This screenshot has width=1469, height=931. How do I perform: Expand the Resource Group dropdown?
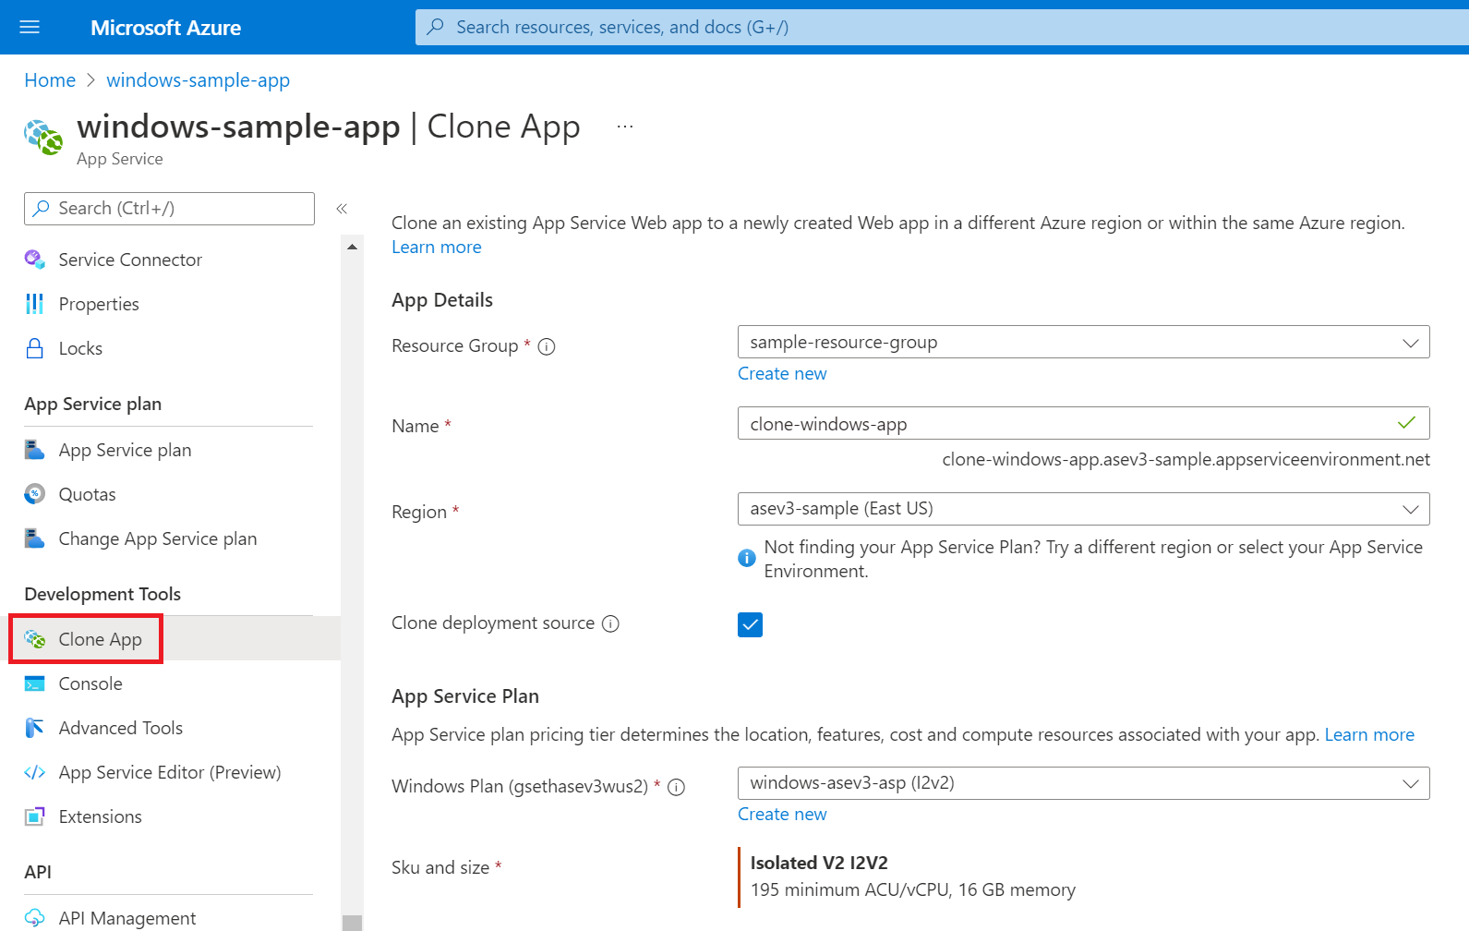click(1083, 343)
